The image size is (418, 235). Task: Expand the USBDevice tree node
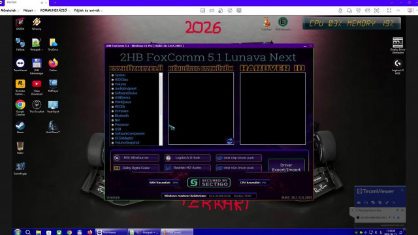pyautogui.click(x=112, y=98)
